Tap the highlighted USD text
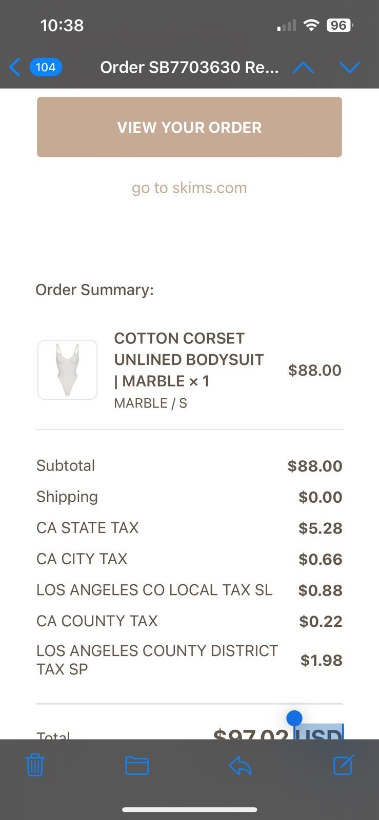This screenshot has height=820, width=379. click(x=319, y=732)
